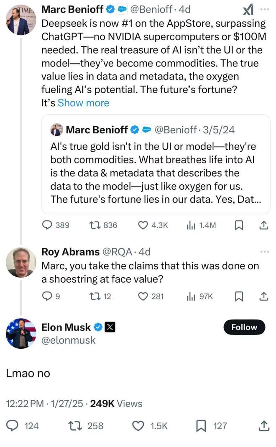This screenshot has height=447, width=276.
Task: Open the three-dot menu on Benioff's post
Action: point(265,9)
